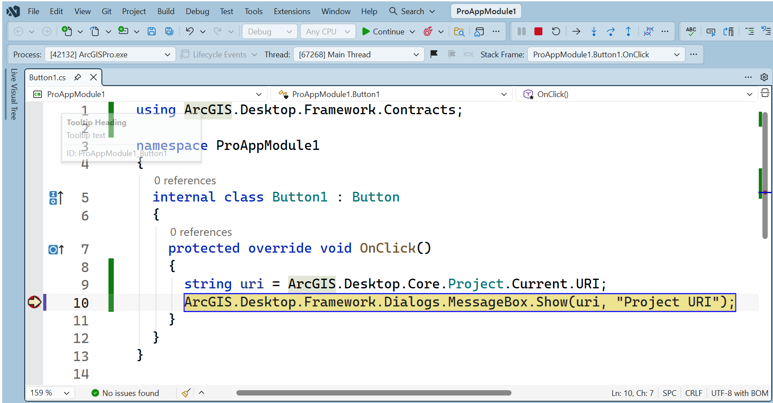This screenshot has width=773, height=403.
Task: Toggle SPC indentation setting in status bar
Action: [x=669, y=393]
